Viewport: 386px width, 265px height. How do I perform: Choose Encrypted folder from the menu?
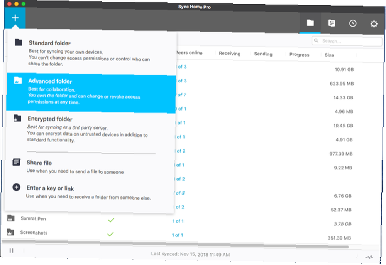pos(91,130)
